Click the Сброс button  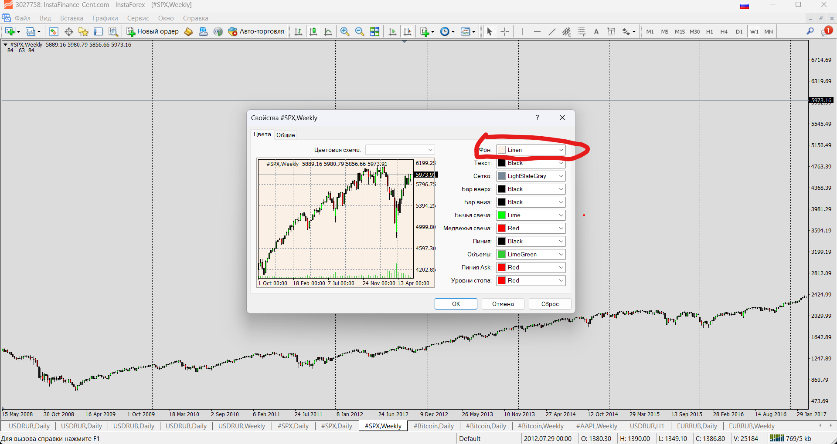(x=550, y=304)
